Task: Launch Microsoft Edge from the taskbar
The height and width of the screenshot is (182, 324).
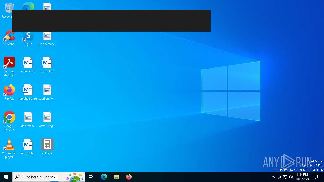Action: [x=104, y=177]
